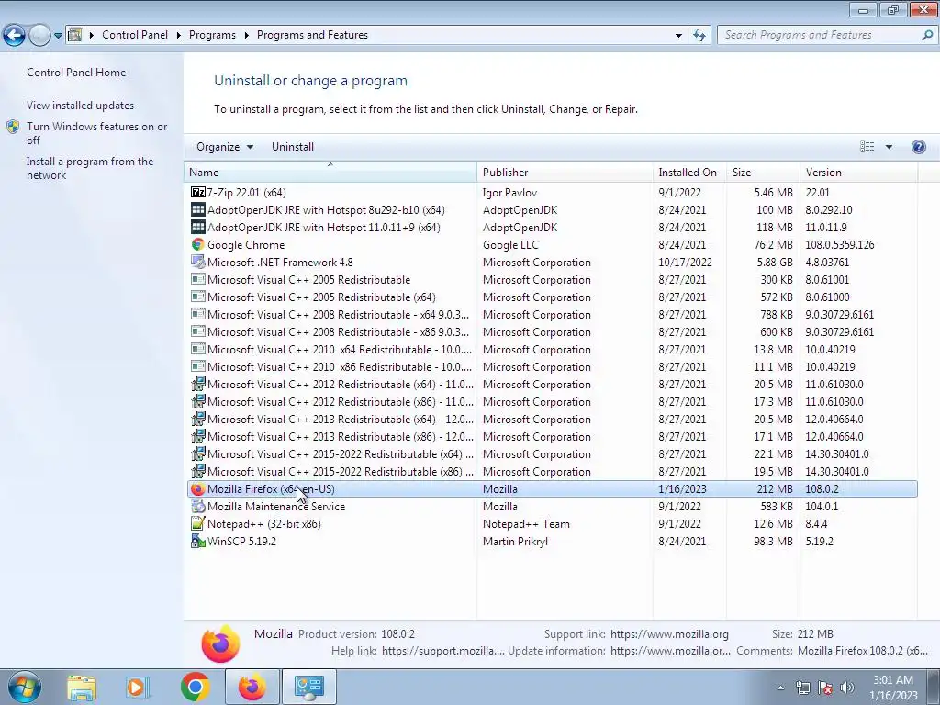Click the large Firefox logo in details pane

tap(220, 643)
